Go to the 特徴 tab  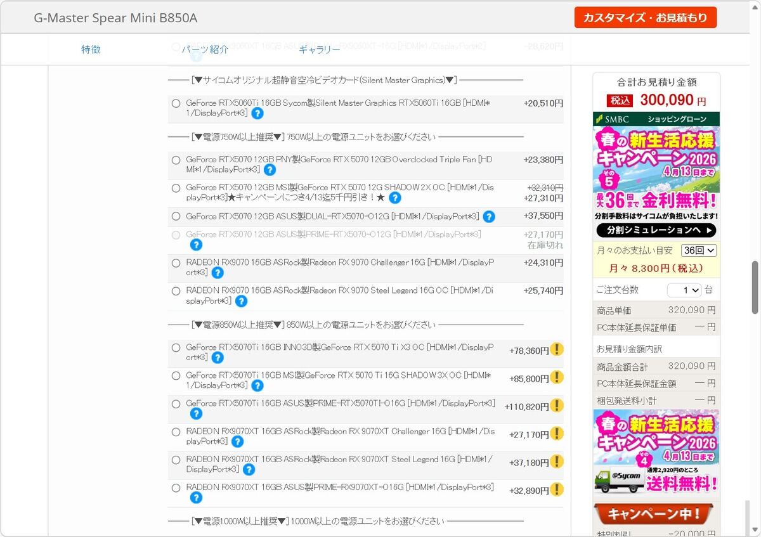click(x=91, y=49)
